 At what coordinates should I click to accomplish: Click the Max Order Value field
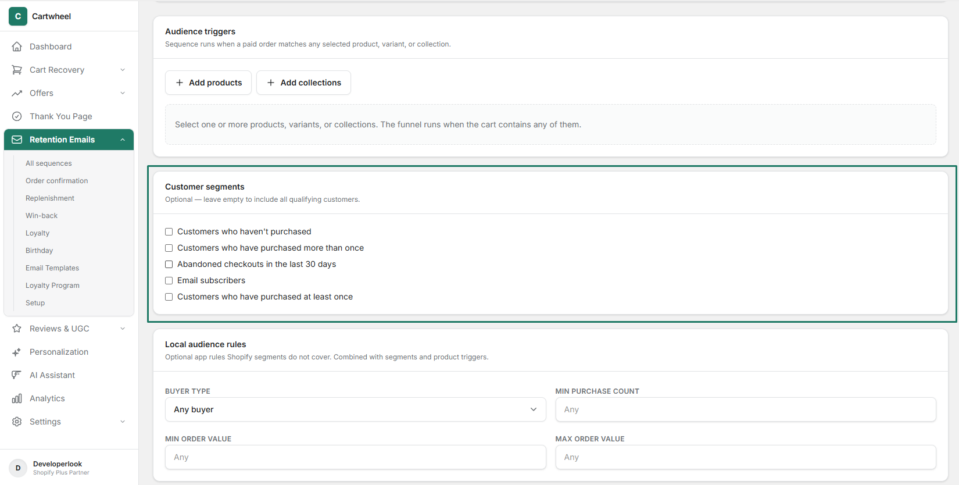coord(746,457)
